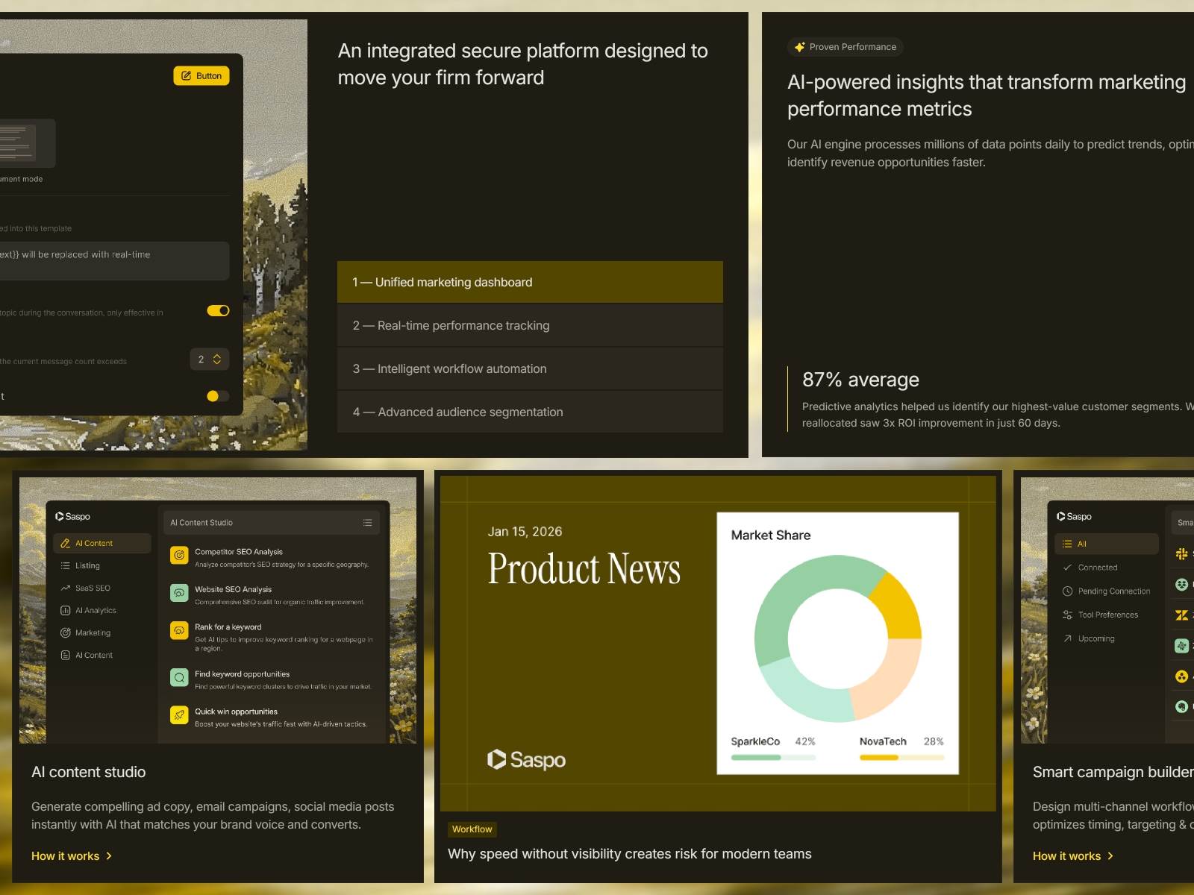The height and width of the screenshot is (895, 1194).
Task: Switch to the Listing sidebar section
Action: coord(66,565)
